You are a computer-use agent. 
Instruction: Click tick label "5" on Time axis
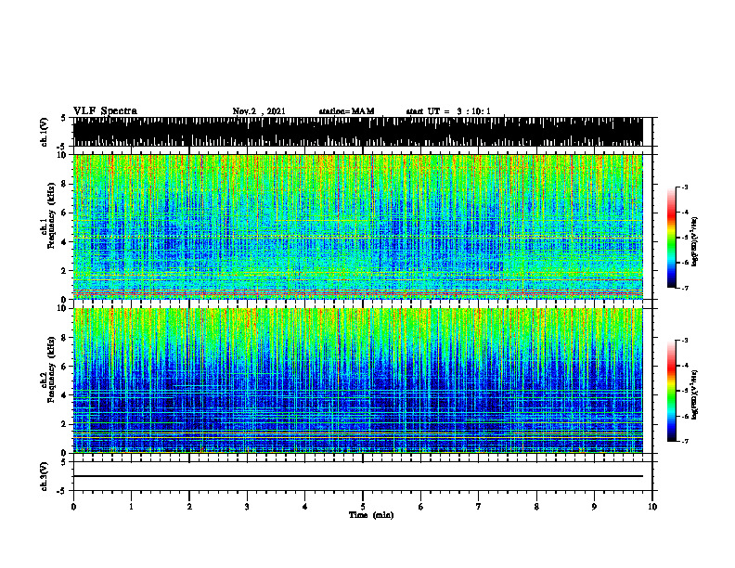coord(363,507)
